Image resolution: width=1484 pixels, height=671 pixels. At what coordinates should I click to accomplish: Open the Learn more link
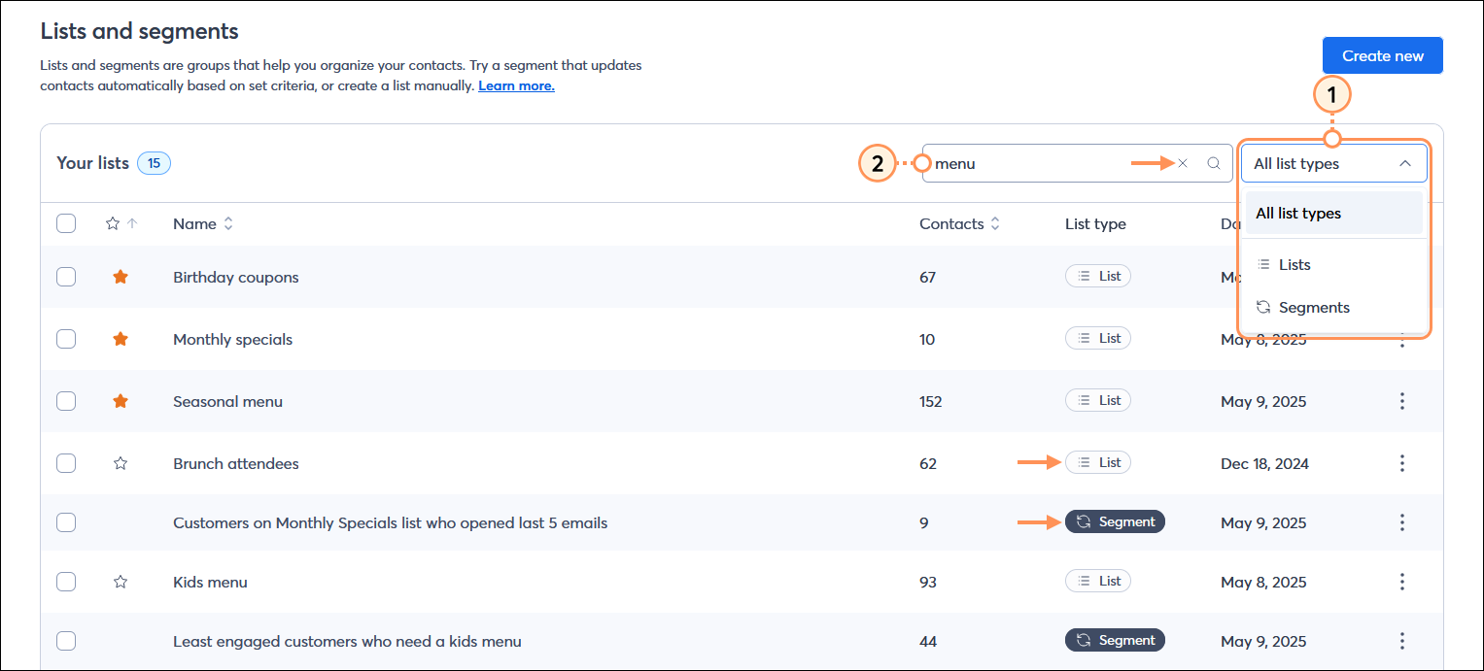(x=515, y=85)
